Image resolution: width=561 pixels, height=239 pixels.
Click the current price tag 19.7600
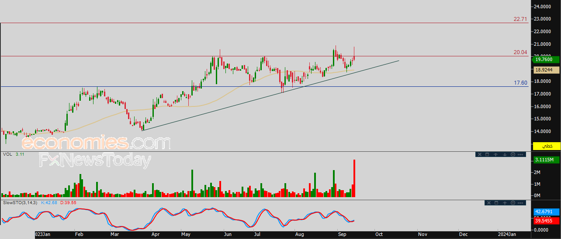coord(546,60)
